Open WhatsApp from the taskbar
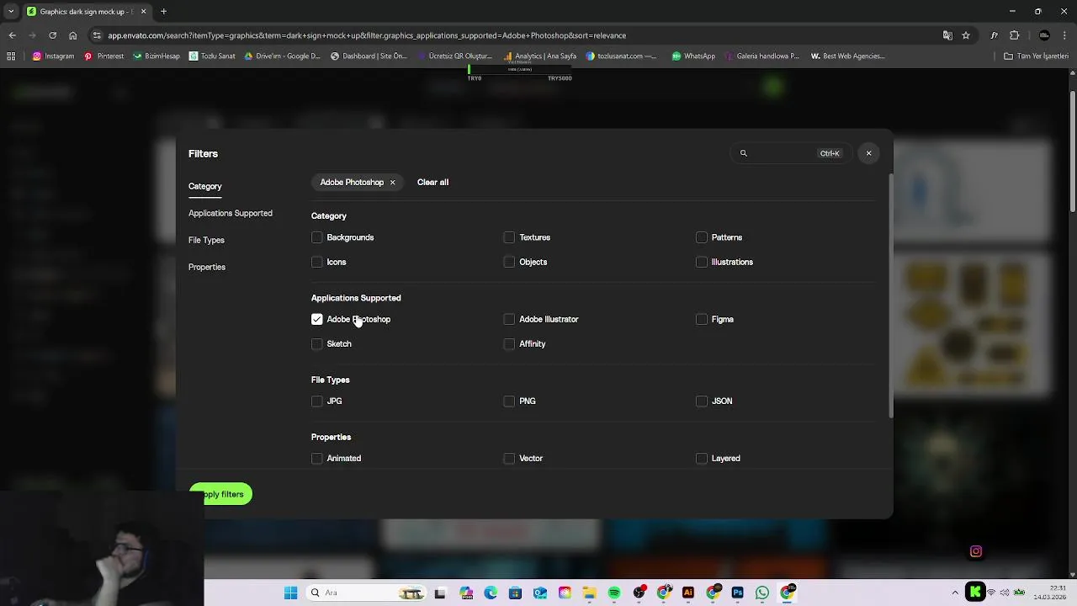The height and width of the screenshot is (606, 1077). coord(762,593)
